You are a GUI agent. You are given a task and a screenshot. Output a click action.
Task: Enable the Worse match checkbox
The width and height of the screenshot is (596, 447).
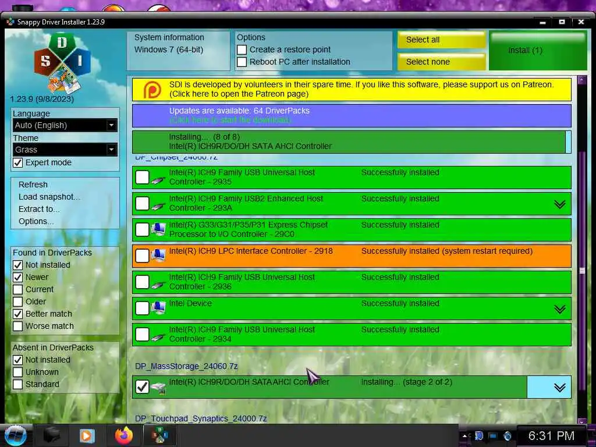click(x=18, y=326)
